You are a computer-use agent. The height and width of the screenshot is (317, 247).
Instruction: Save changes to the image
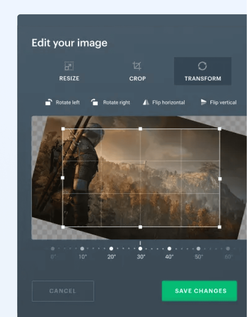pyautogui.click(x=199, y=291)
